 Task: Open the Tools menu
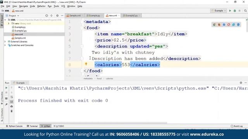point(56,6)
